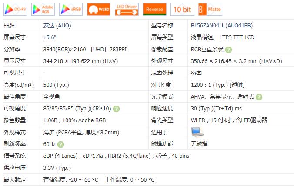Click the 分辨率 row label
This screenshot has width=294, height=186.
click(12, 49)
